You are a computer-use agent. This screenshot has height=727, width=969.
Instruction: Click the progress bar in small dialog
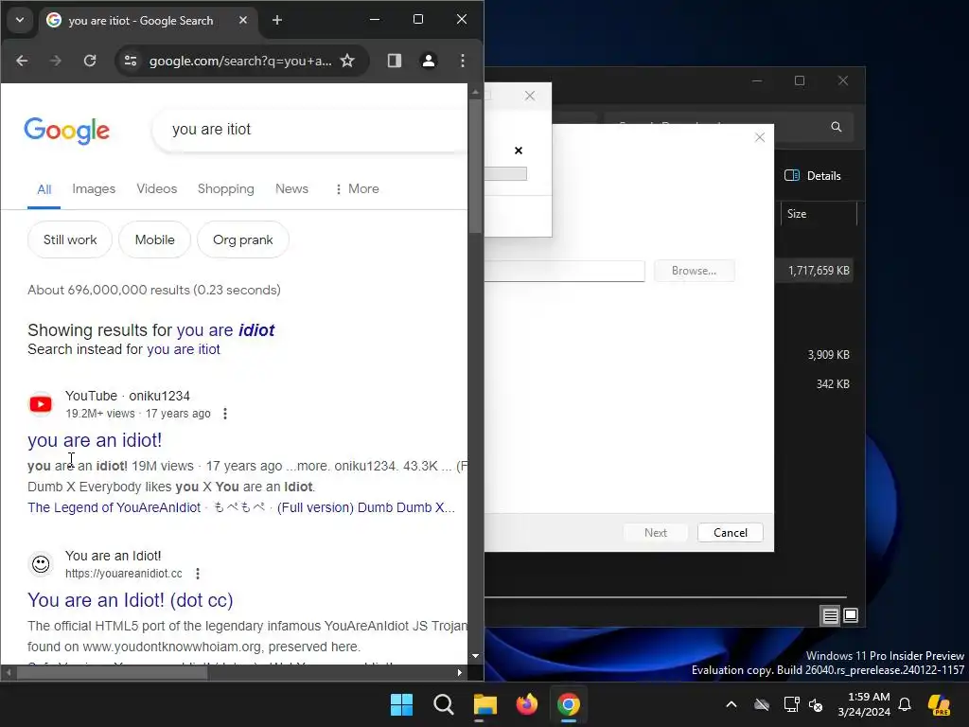click(505, 174)
